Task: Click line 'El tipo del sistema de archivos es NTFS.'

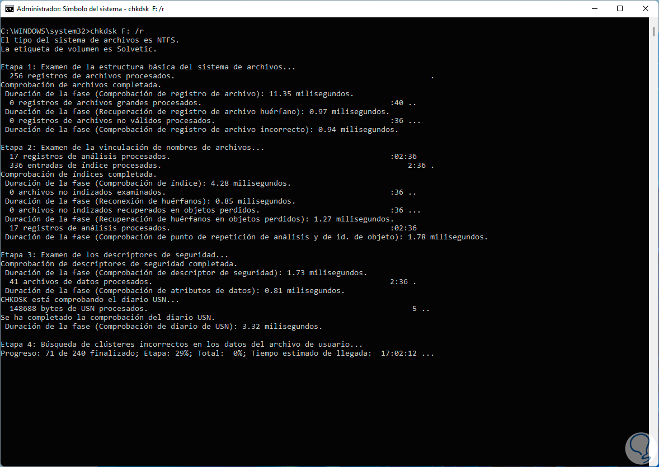Action: (x=90, y=40)
